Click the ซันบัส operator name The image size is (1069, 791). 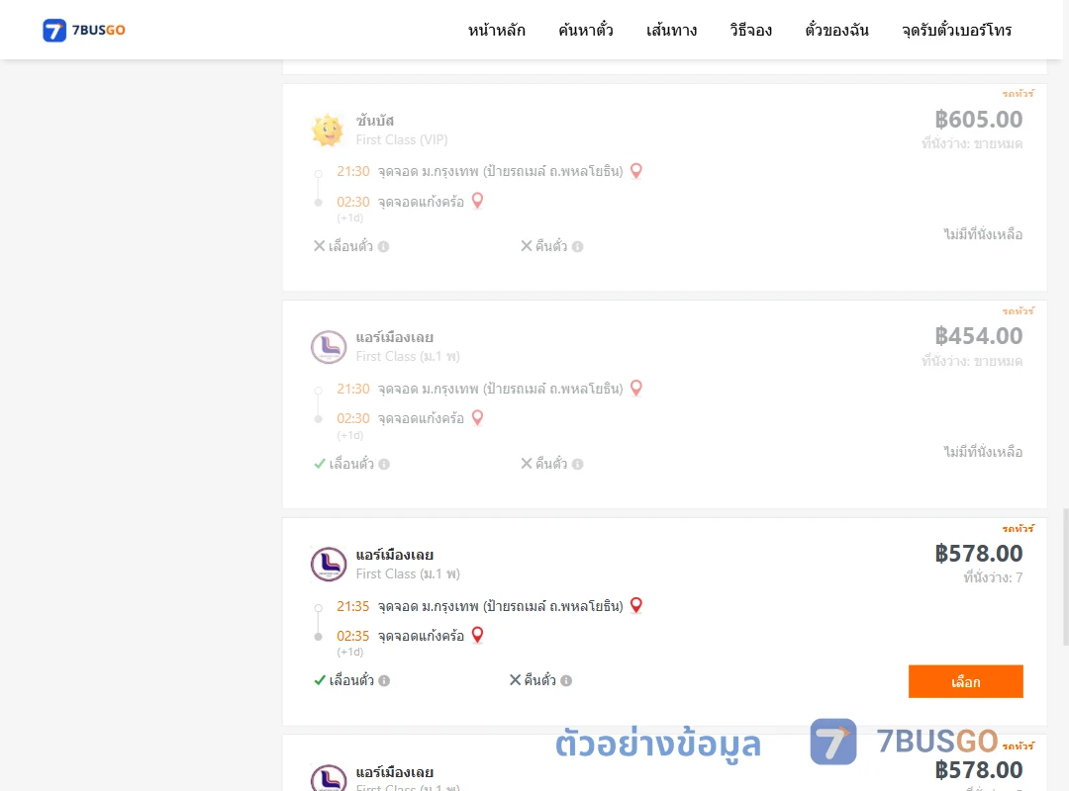[x=375, y=121]
